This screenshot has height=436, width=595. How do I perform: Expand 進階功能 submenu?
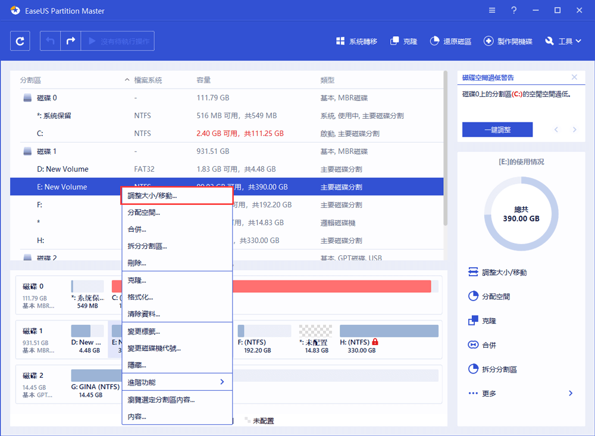click(177, 382)
